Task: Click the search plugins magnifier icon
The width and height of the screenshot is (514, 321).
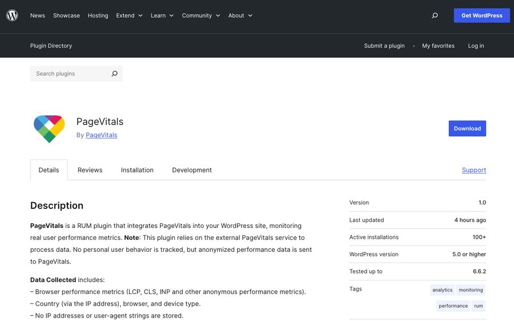Action: click(x=114, y=74)
